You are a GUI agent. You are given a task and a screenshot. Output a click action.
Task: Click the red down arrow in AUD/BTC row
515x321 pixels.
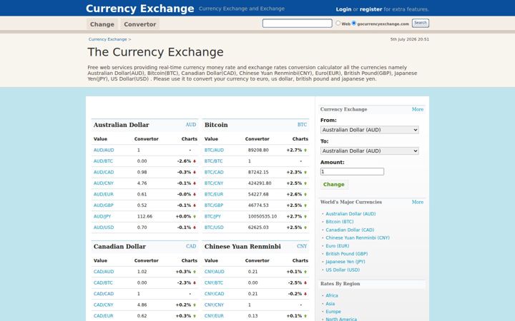click(195, 161)
